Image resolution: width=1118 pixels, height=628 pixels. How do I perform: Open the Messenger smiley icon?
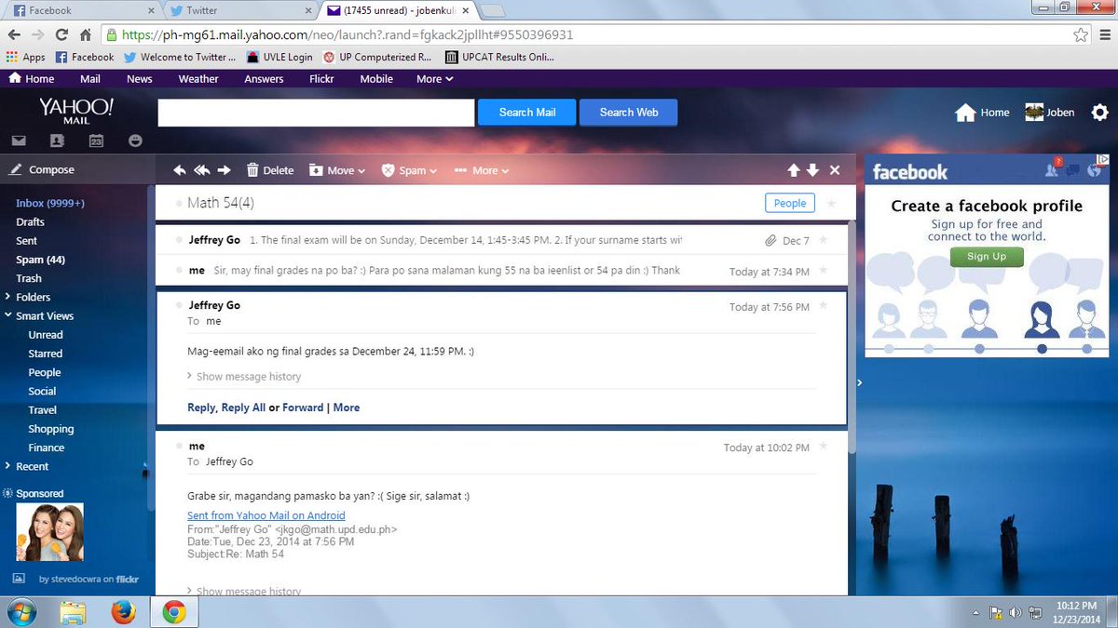(135, 141)
